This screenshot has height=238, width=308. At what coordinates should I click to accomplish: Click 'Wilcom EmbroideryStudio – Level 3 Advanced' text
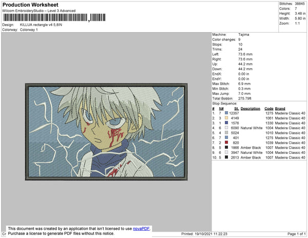[39, 11]
